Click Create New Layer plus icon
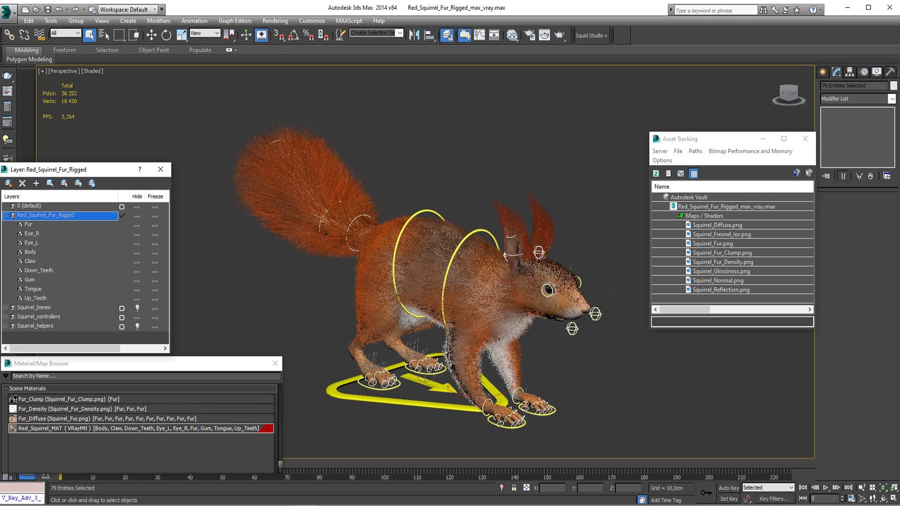This screenshot has width=900, height=506. [x=36, y=183]
